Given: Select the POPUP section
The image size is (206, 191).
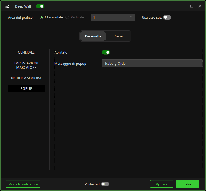Looking at the screenshot, I should (26, 88).
